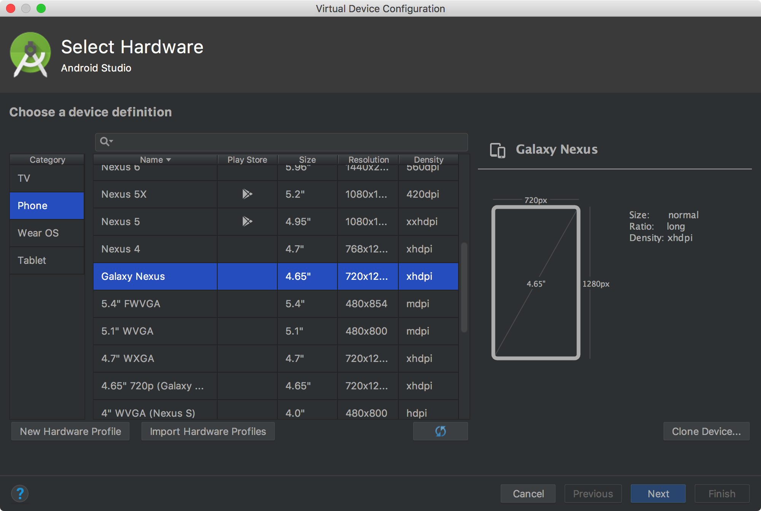Select the 4" WVGA (Nexus S) row
The height and width of the screenshot is (511, 761).
click(276, 410)
